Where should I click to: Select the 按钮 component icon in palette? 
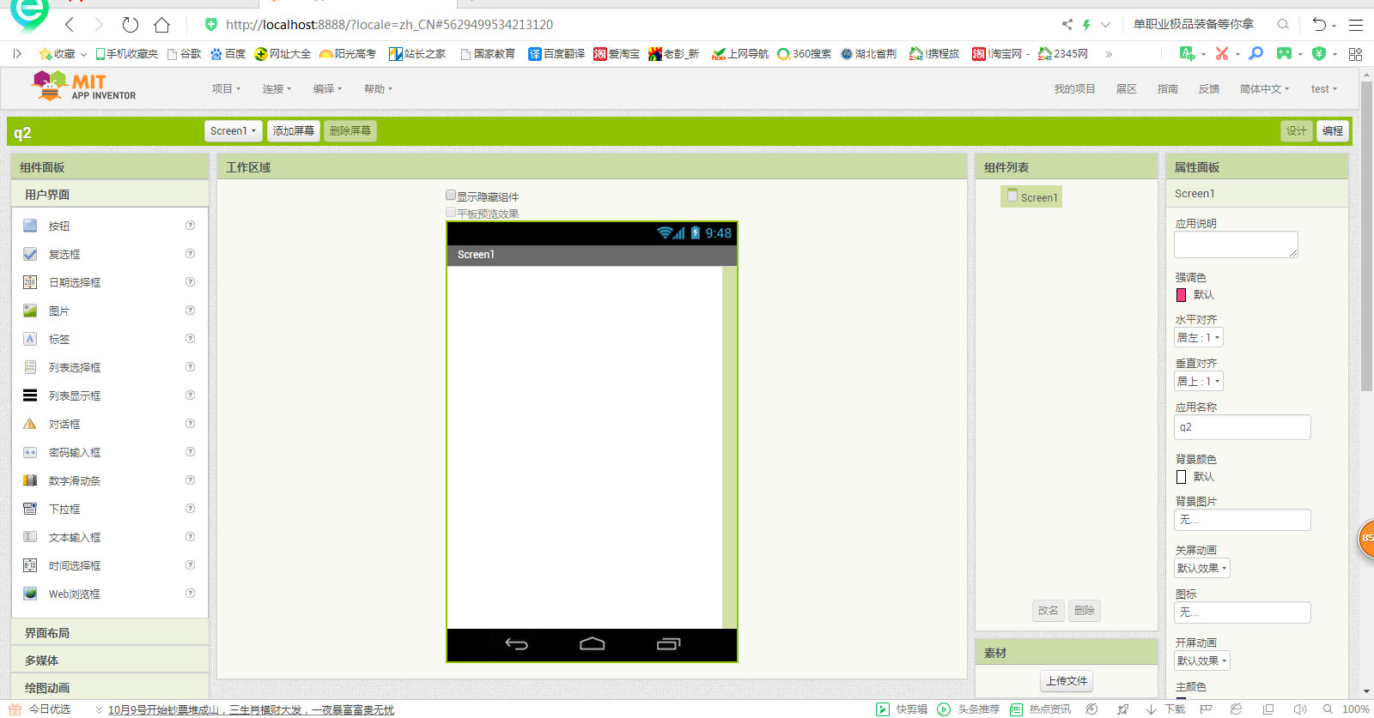[30, 226]
